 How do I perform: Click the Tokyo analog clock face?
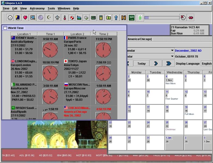103,73
